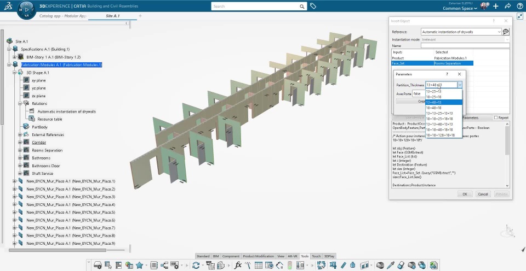Enable the Repeat checkbox

click(496, 117)
